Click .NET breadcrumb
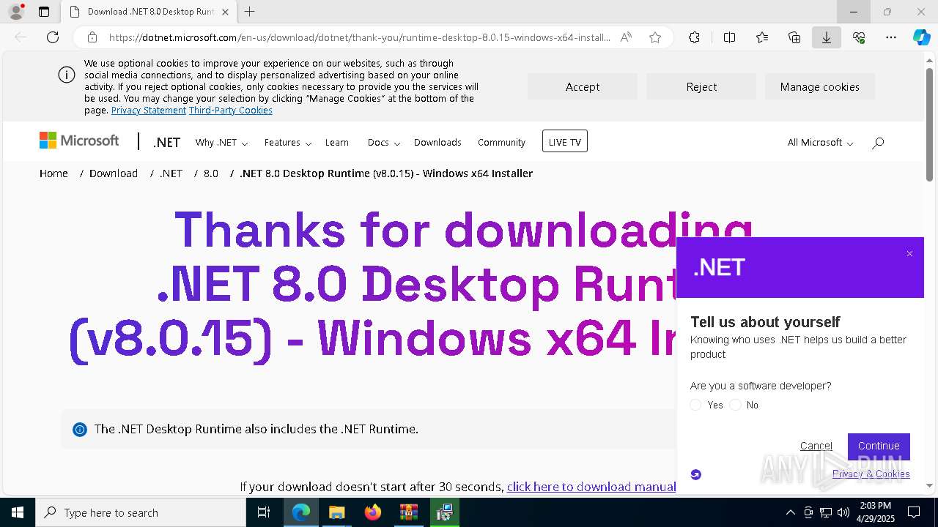This screenshot has width=938, height=527. click(x=171, y=173)
